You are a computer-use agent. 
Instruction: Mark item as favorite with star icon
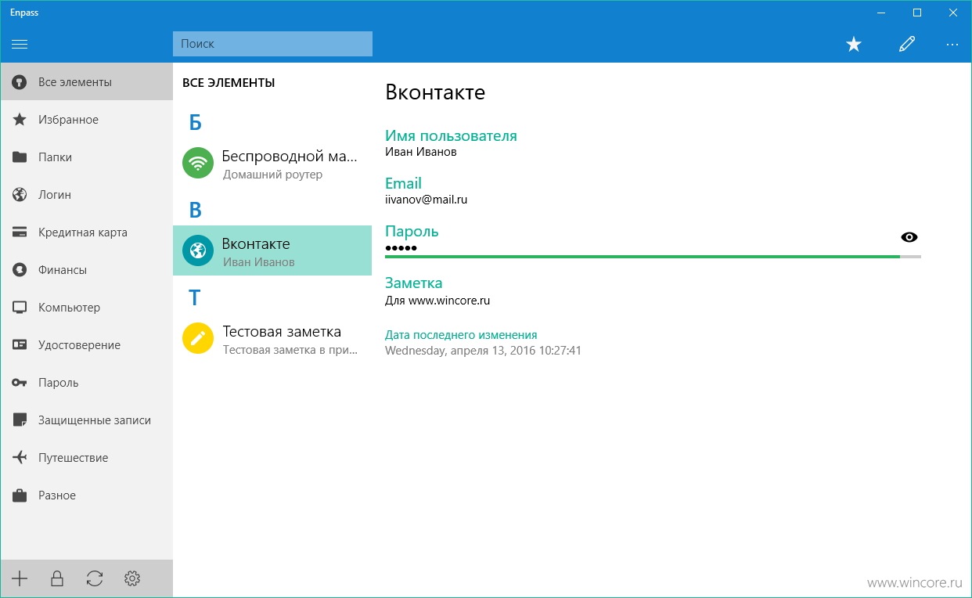(x=854, y=45)
